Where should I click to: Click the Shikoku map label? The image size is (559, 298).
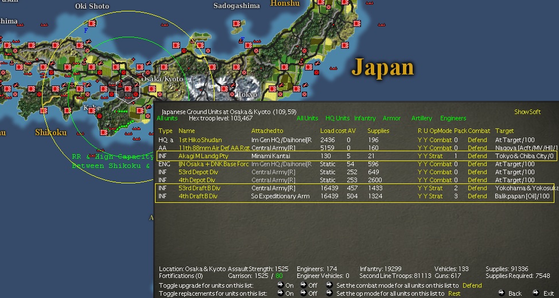click(x=51, y=132)
